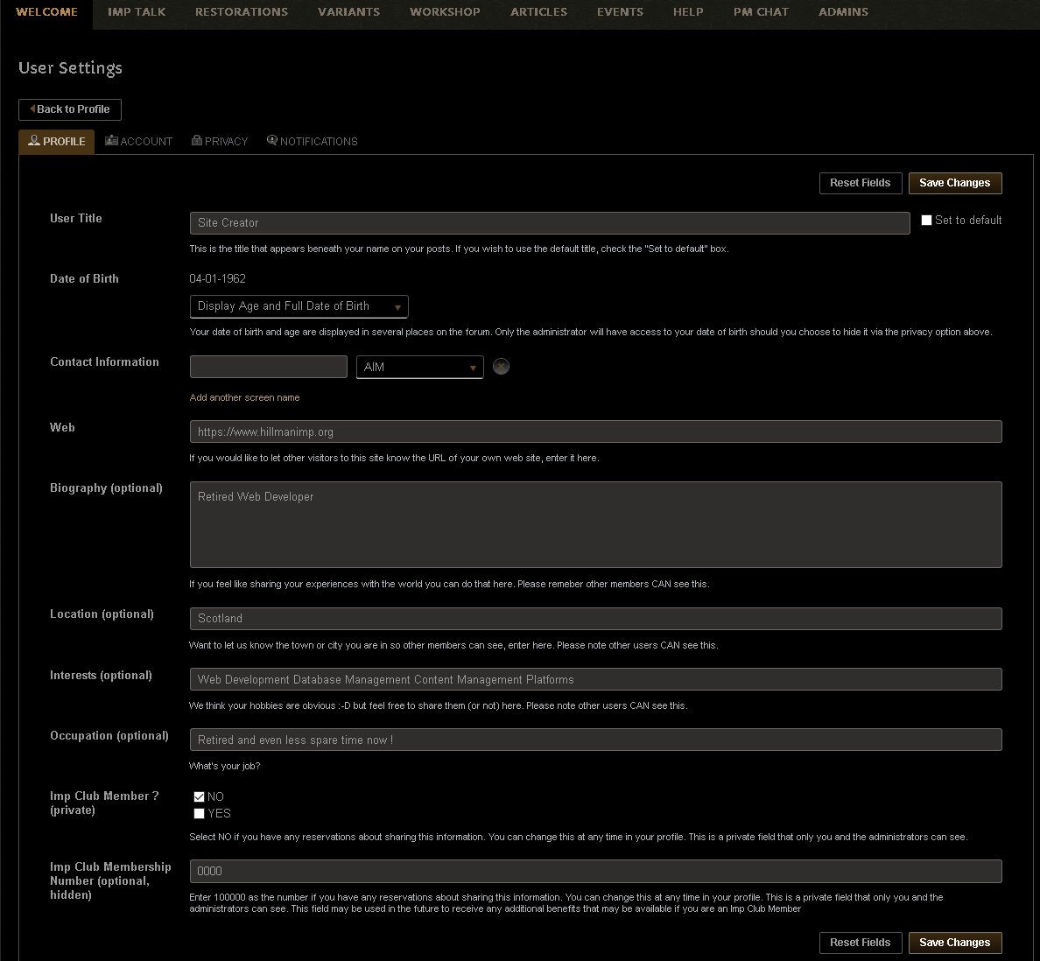Open the Workshop menu item

445,12
